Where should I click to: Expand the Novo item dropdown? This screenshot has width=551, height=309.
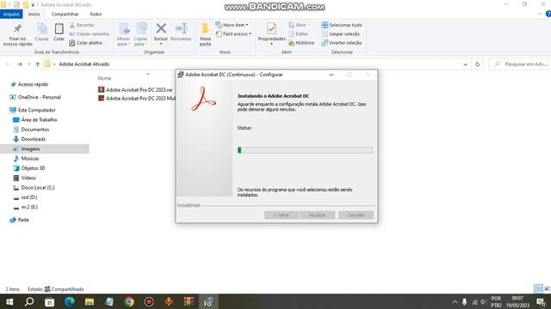[232, 25]
